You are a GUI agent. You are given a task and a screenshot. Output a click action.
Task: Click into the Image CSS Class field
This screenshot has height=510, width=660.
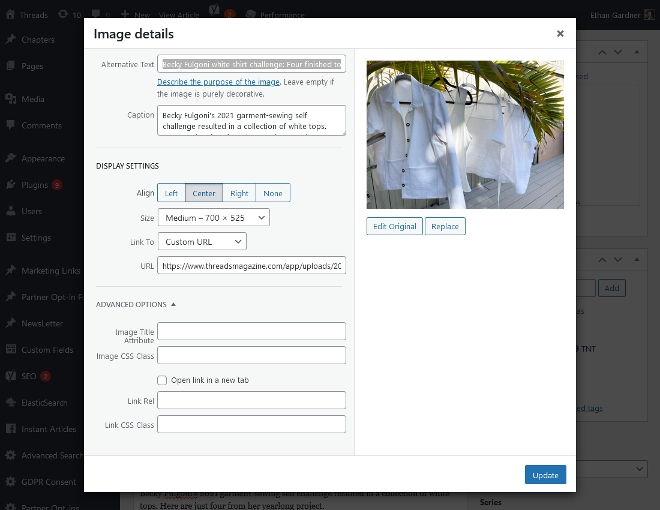(251, 355)
